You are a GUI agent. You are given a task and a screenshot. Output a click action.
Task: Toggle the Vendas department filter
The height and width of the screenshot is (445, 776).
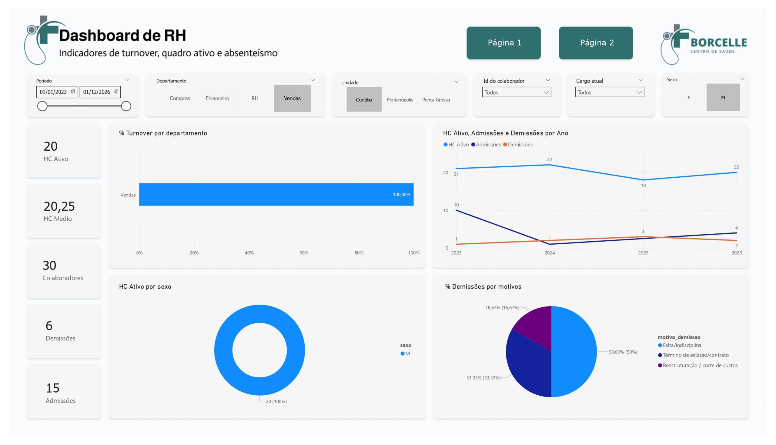[292, 99]
